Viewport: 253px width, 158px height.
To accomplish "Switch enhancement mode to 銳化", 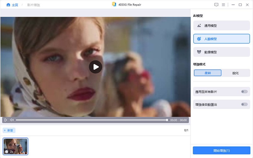I will click(x=235, y=73).
